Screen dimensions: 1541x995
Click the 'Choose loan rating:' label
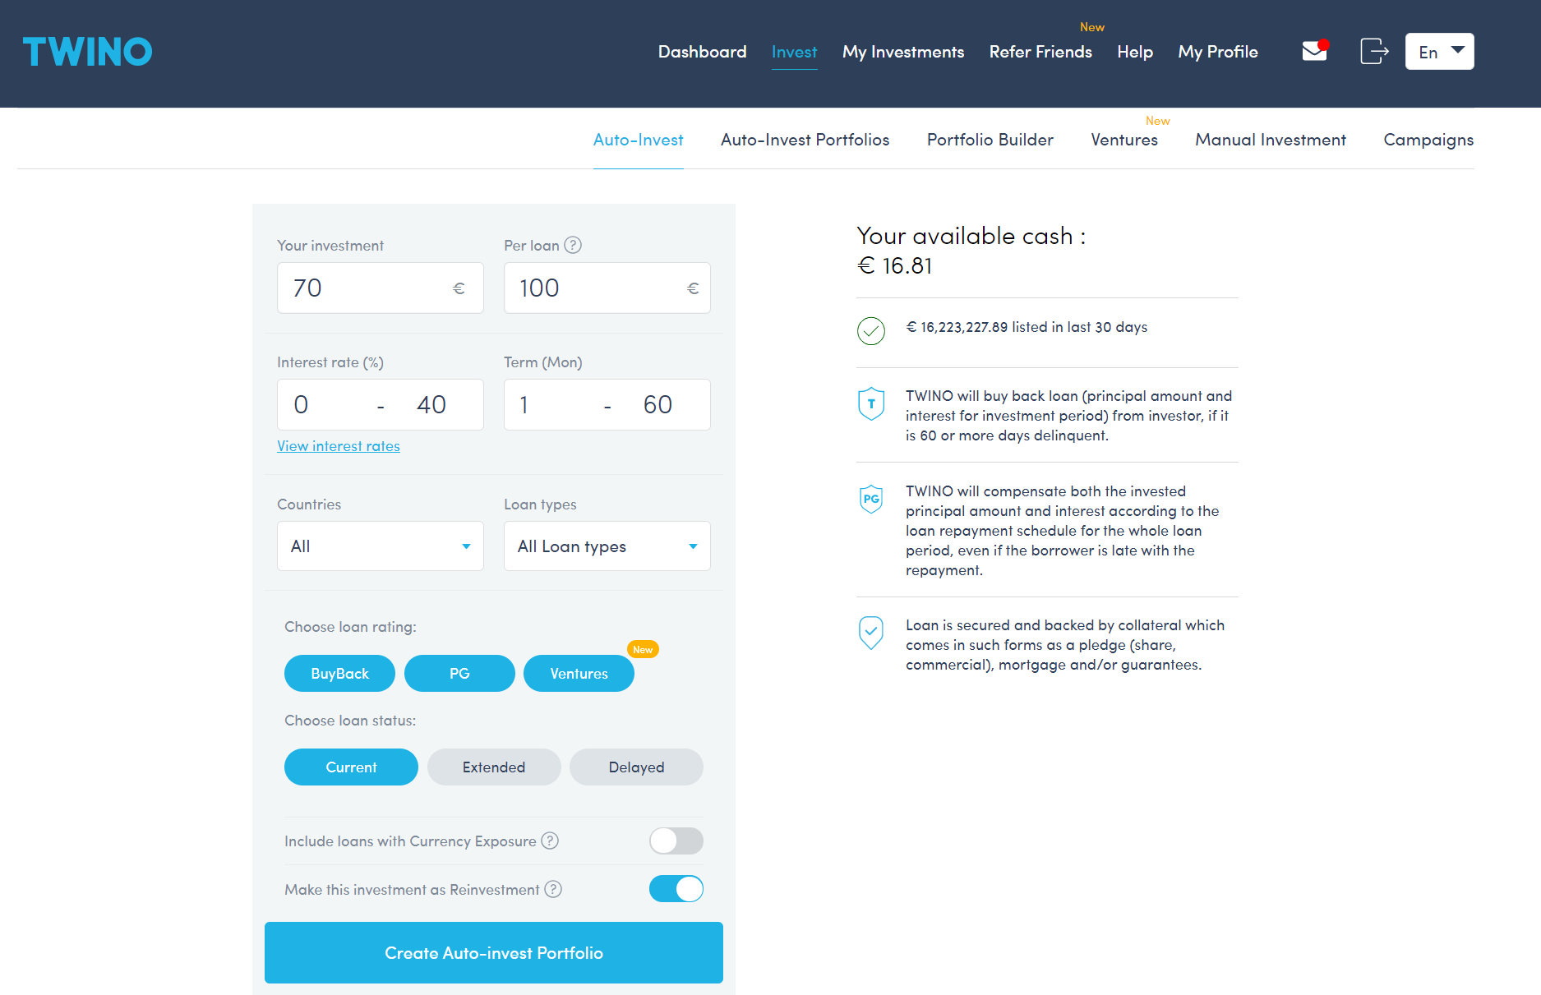(350, 627)
